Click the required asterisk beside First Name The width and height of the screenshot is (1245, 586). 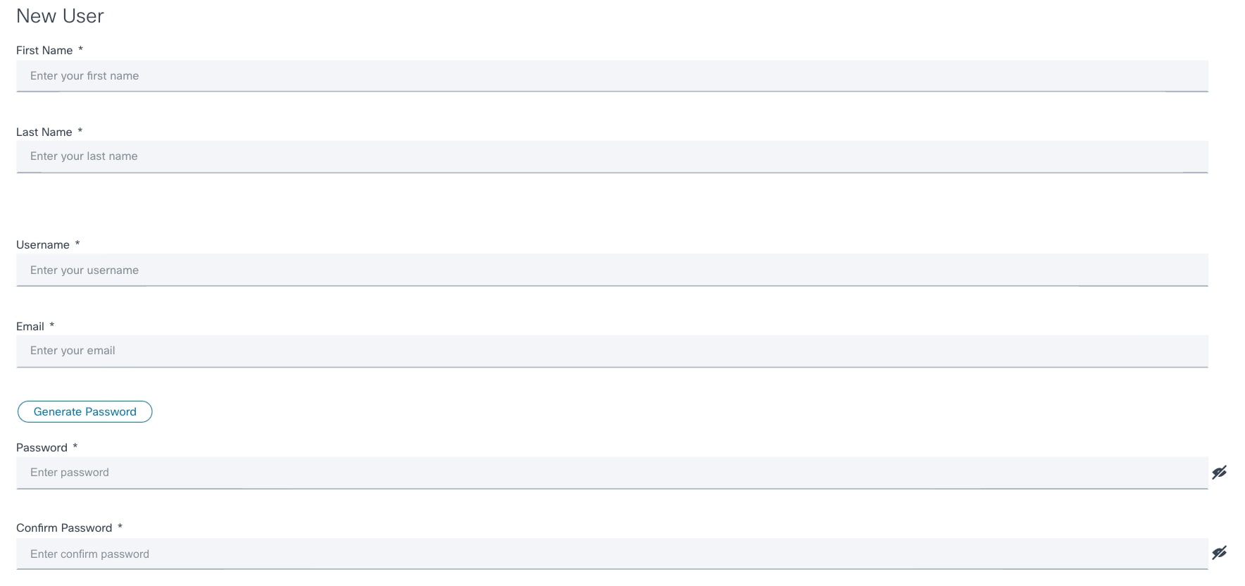pyautogui.click(x=80, y=49)
